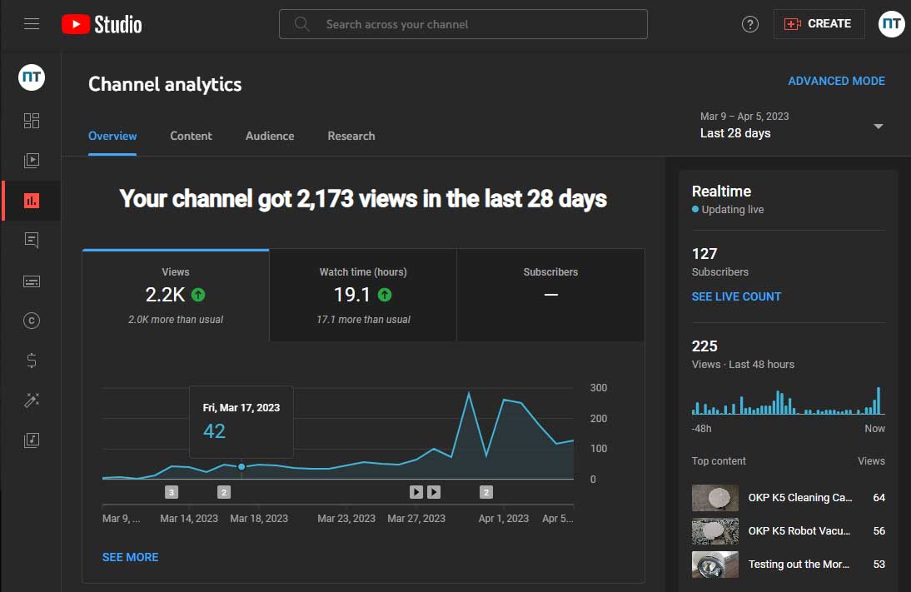This screenshot has width=911, height=592.
Task: Open the Last 28 days date range selector
Action: [x=790, y=125]
